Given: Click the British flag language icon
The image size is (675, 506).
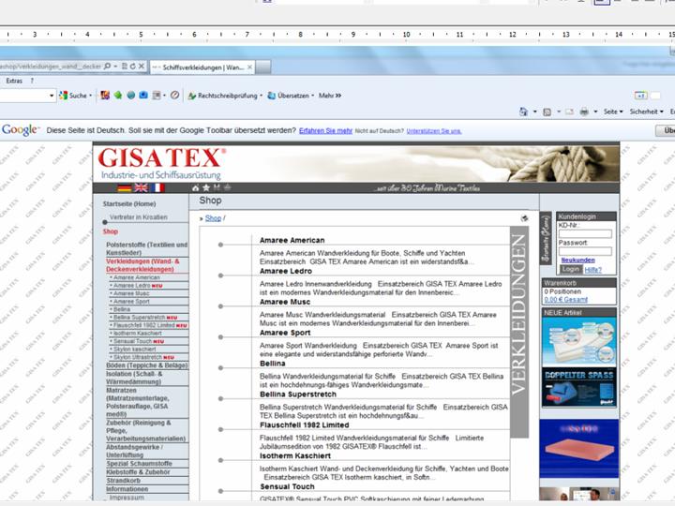Looking at the screenshot, I should coord(142,188).
